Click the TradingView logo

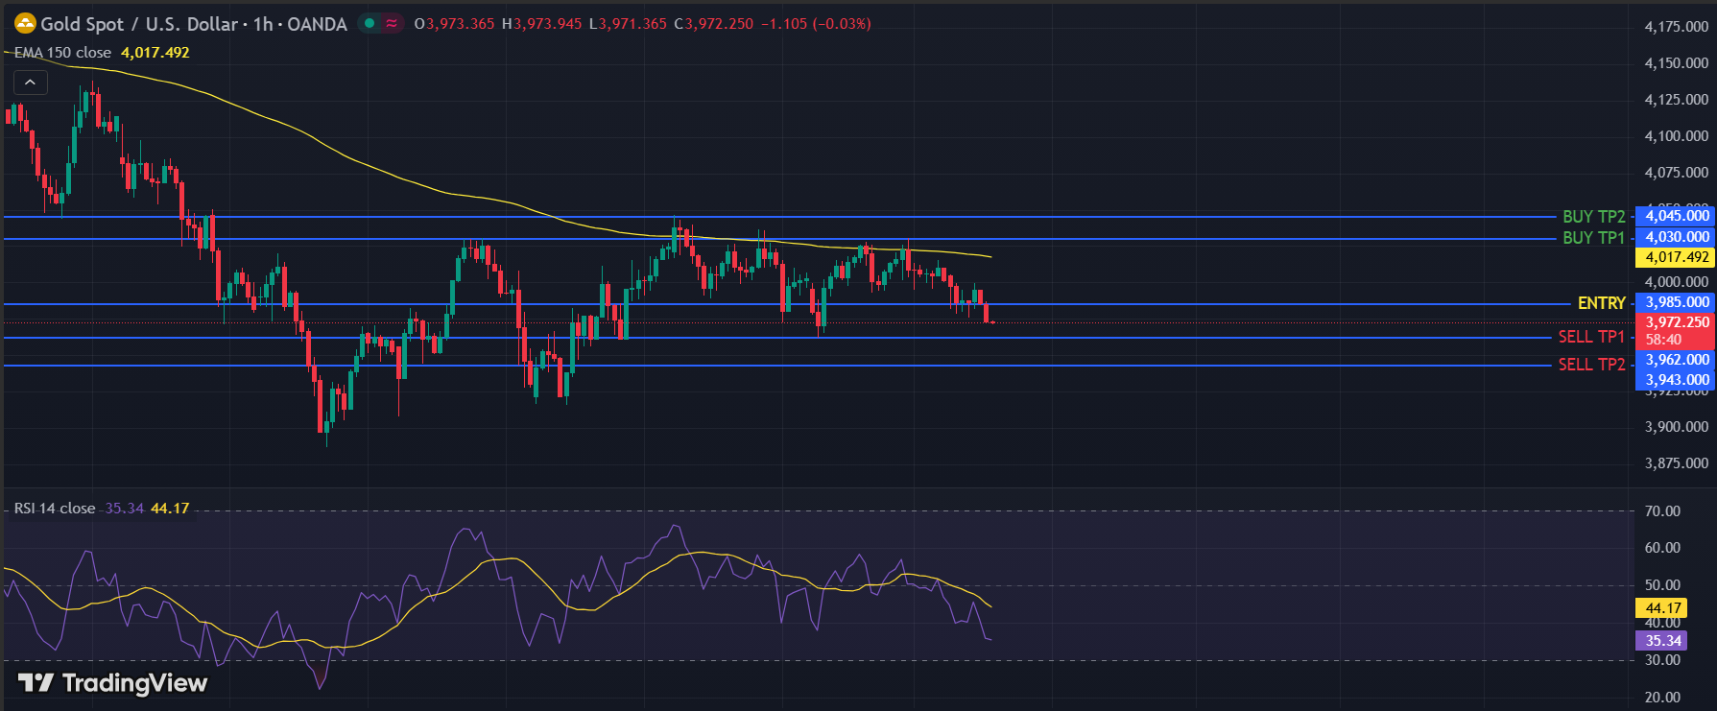coord(113,683)
